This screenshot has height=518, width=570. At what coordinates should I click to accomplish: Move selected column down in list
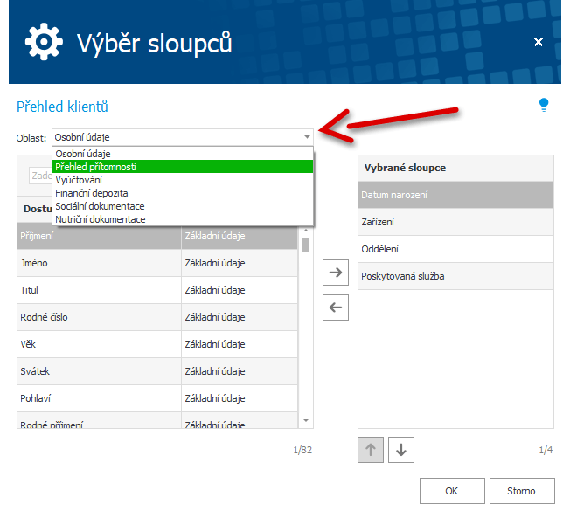click(401, 450)
